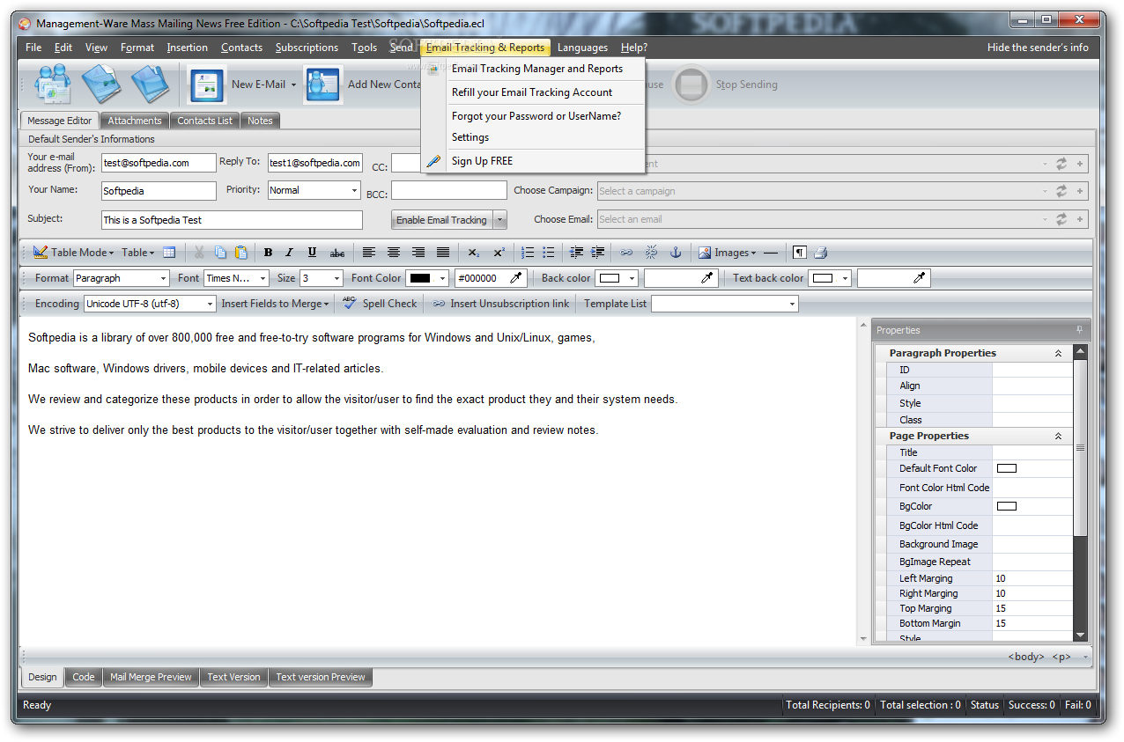Decrease indent (outdent) icon
This screenshot has height=742, width=1124.
[577, 253]
